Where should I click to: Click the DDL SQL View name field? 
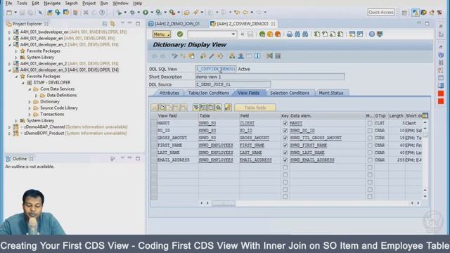point(216,69)
